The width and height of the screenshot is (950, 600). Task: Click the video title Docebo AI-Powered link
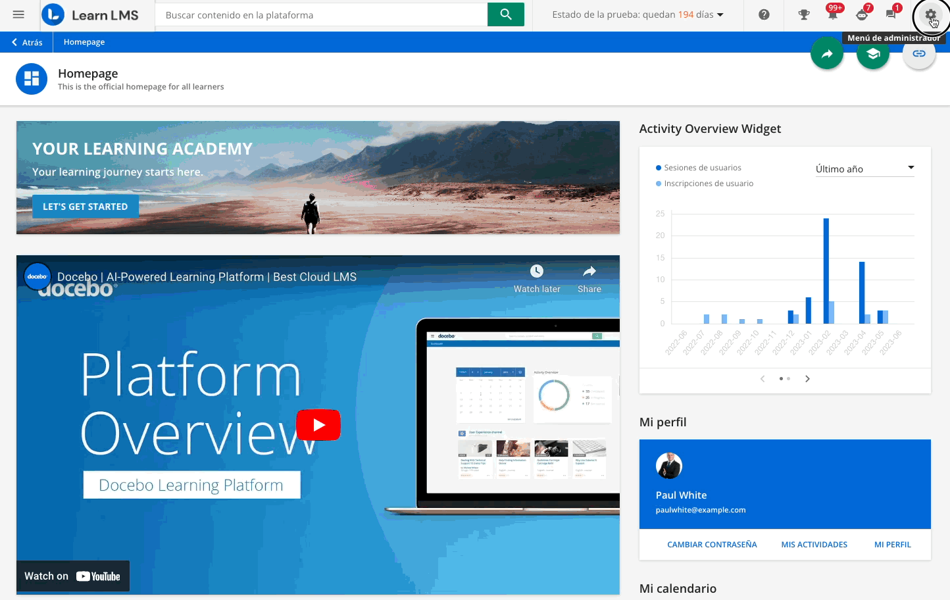207,277
